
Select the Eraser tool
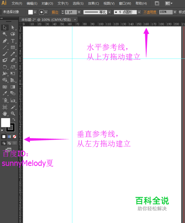(x=13, y=60)
